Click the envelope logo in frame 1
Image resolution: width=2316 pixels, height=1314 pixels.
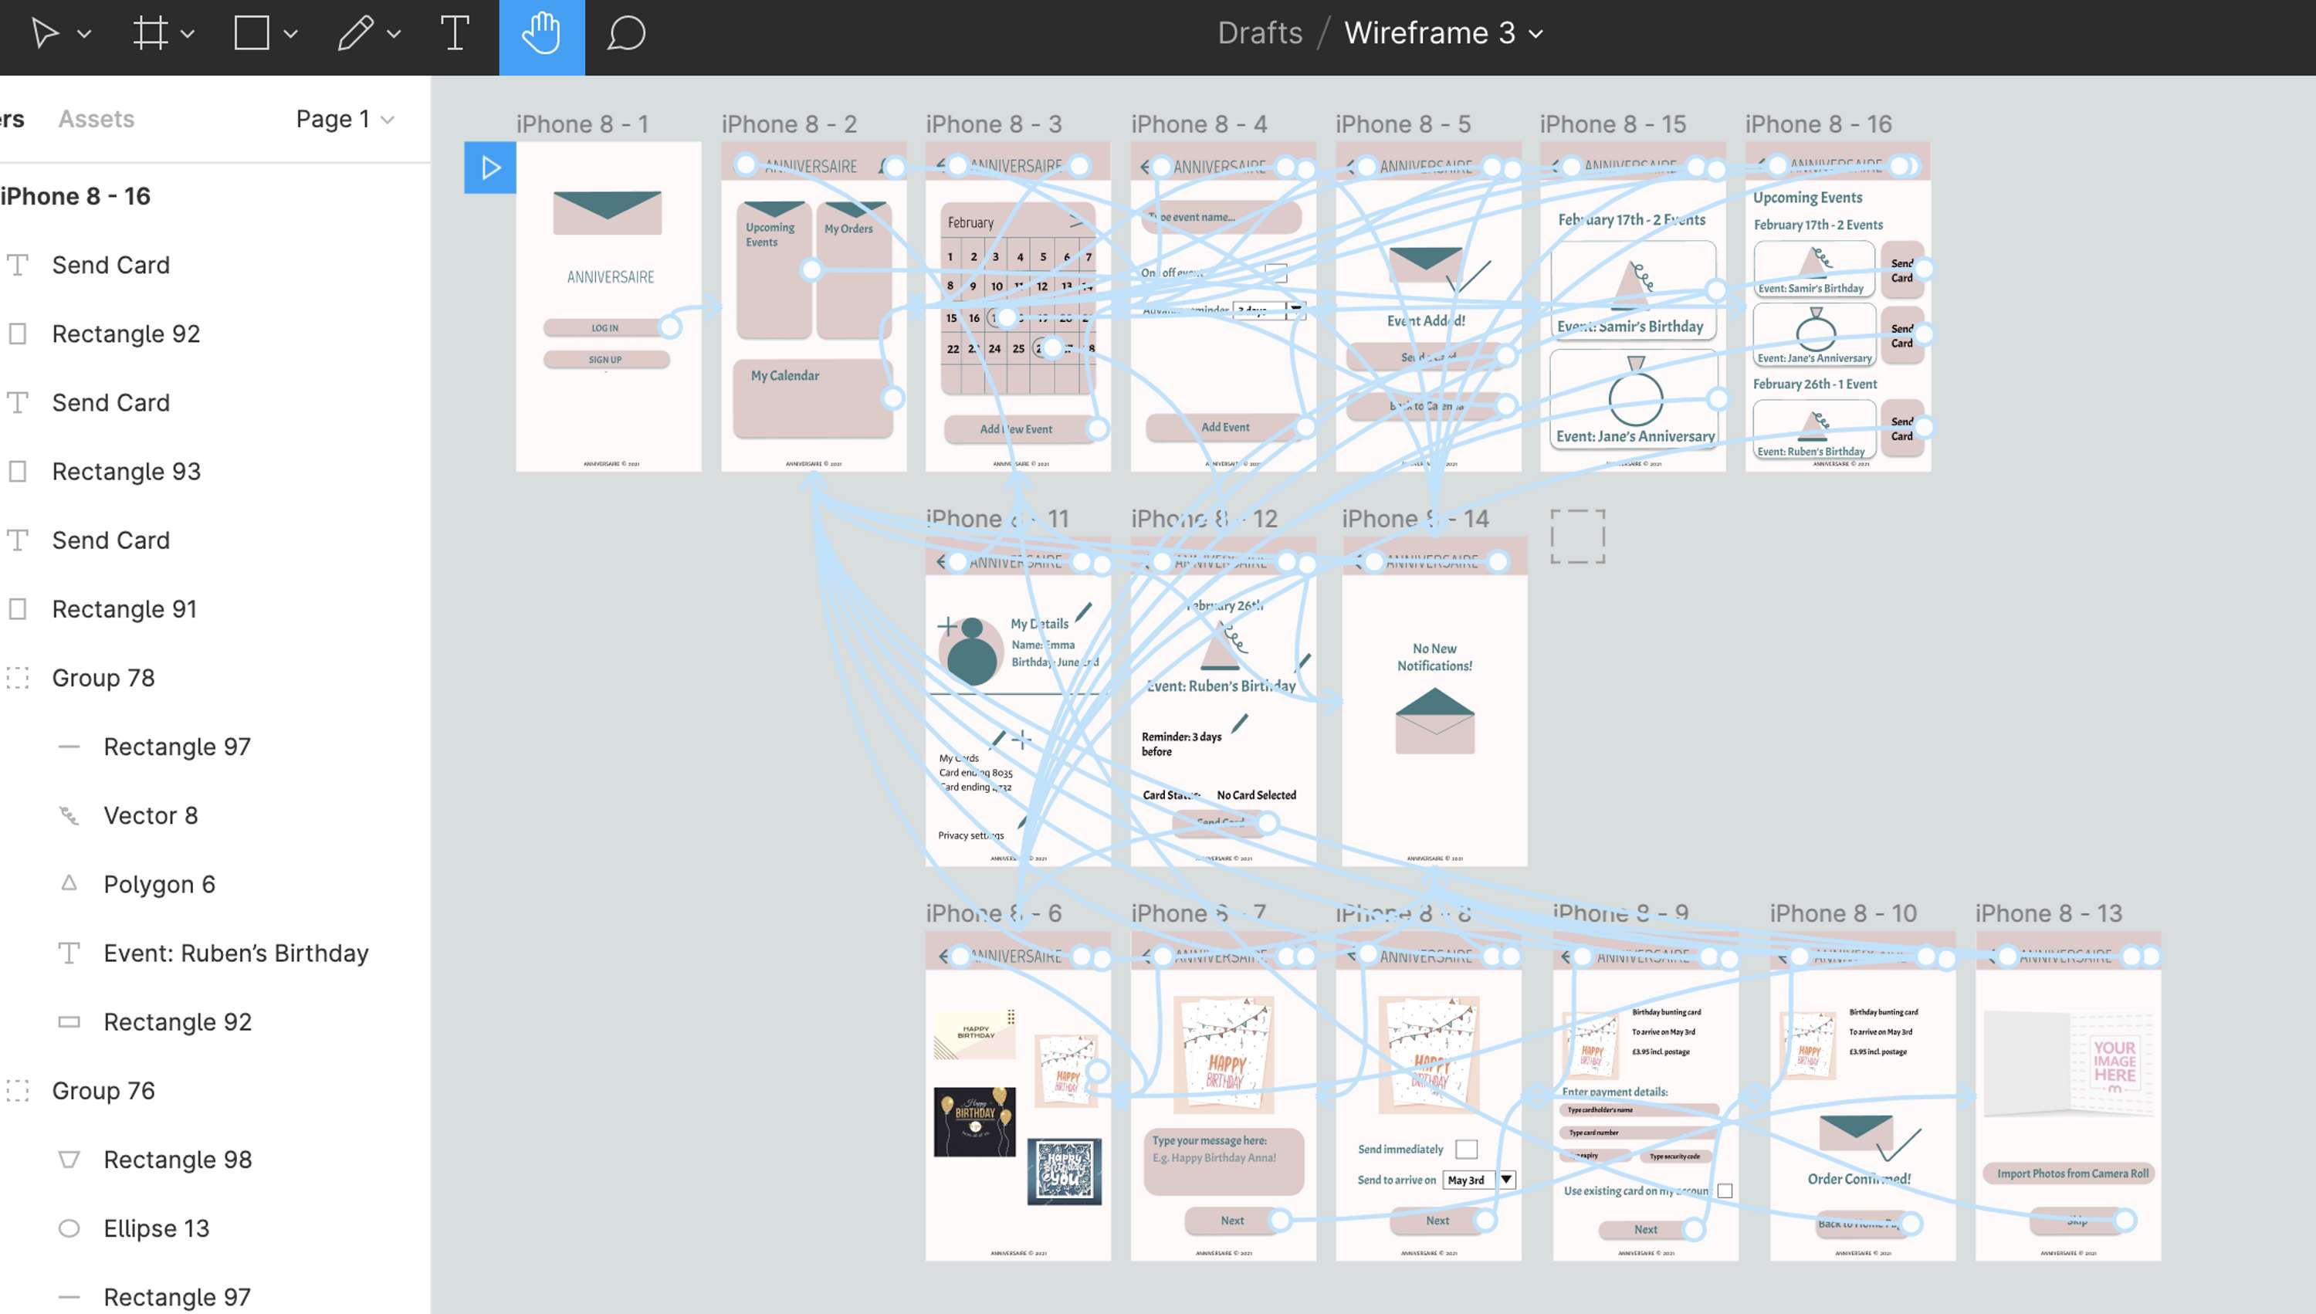pos(608,213)
